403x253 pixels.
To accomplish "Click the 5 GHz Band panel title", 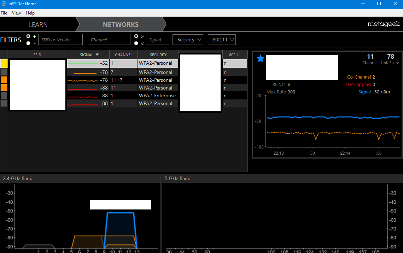I will click(x=177, y=178).
